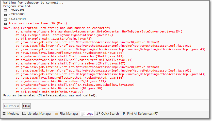212x121 pixels.
Task: Click the Quick Search magnifier icon
Action: point(98,114)
